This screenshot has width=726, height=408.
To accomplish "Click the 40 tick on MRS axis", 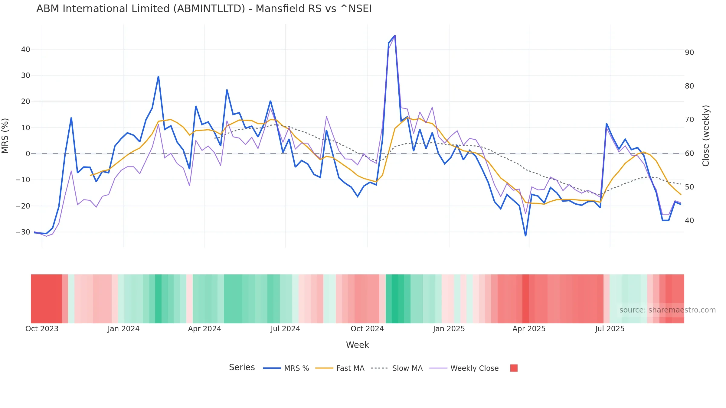I will 25,49.
